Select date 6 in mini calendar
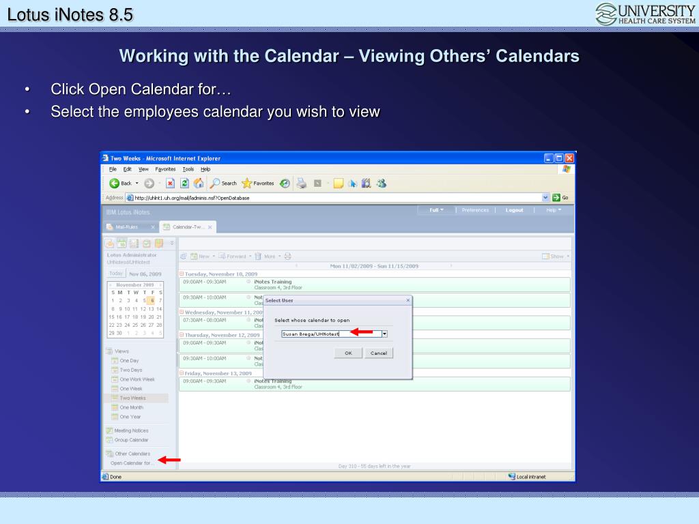This screenshot has height=524, width=699. tap(152, 300)
